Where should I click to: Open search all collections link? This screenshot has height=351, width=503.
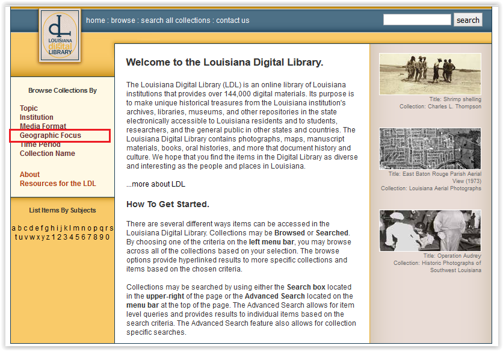click(x=176, y=20)
